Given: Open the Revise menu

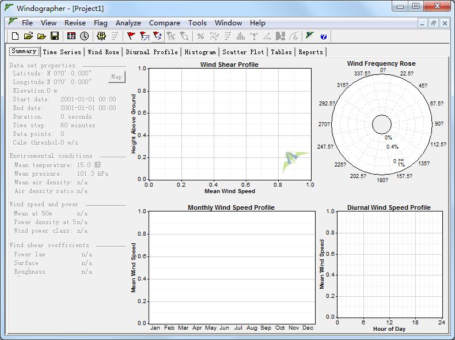Looking at the screenshot, I should (x=75, y=23).
